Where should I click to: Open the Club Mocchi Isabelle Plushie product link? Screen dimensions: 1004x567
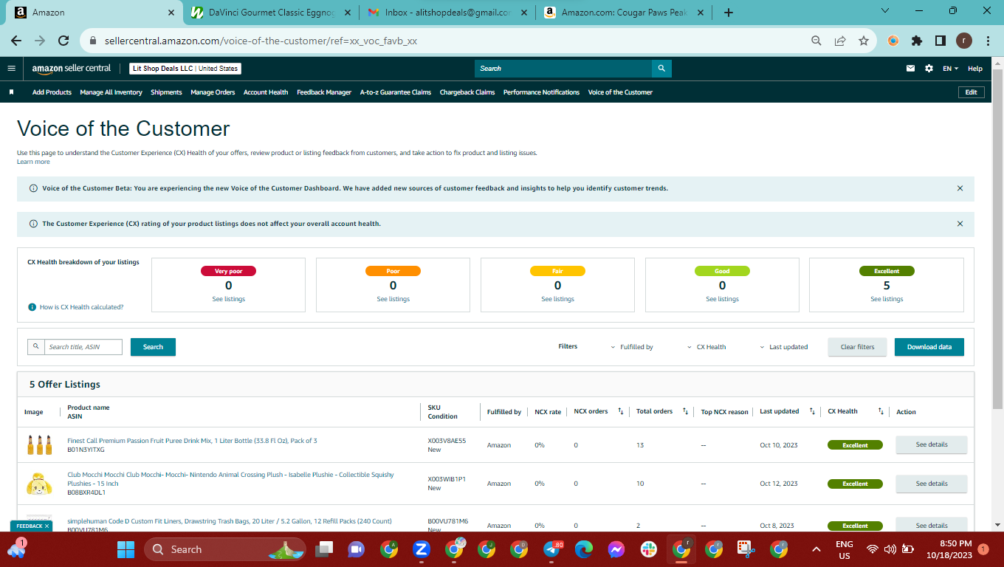[x=230, y=479]
